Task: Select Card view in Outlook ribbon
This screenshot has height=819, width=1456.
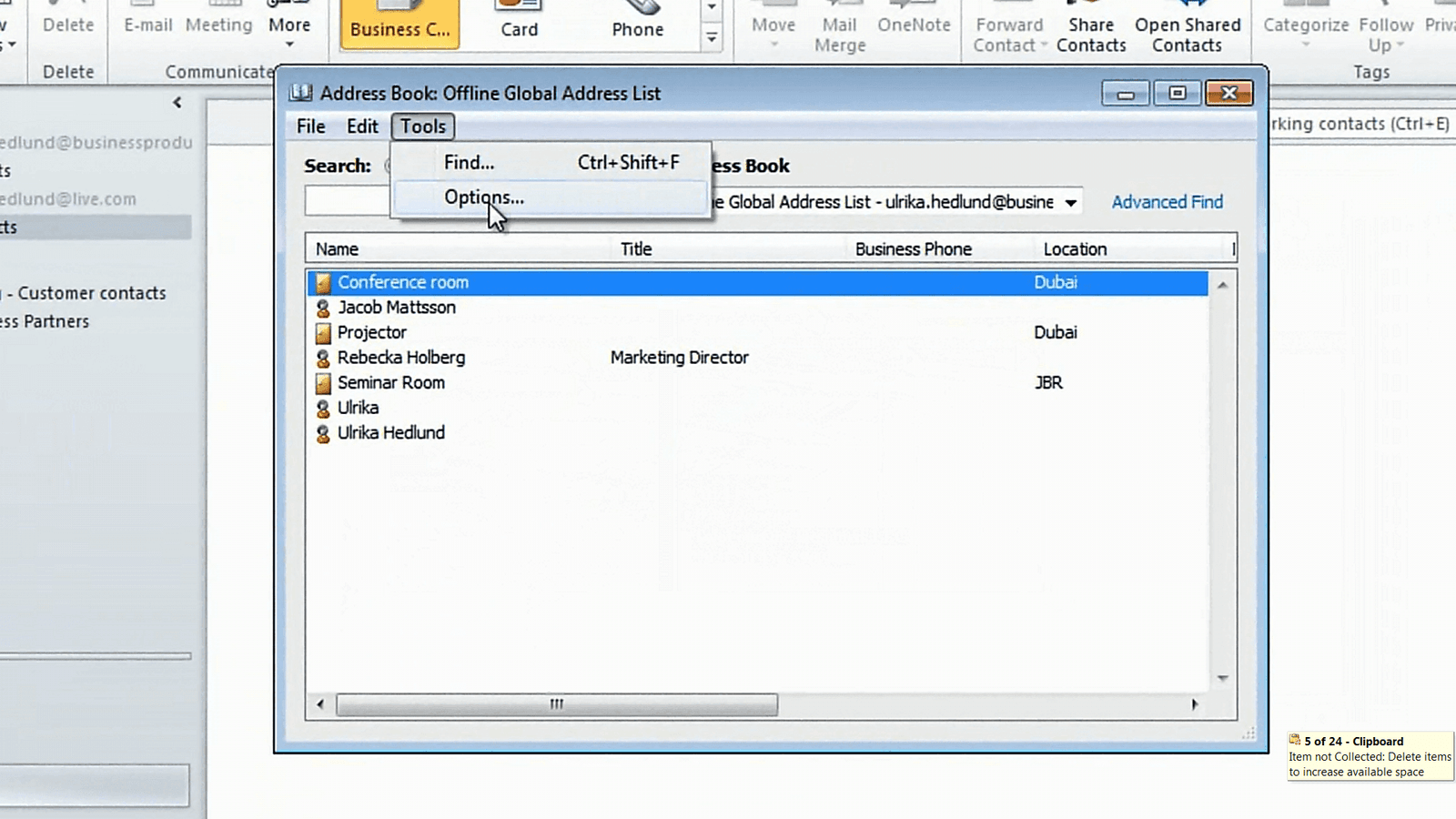Action: tap(520, 22)
